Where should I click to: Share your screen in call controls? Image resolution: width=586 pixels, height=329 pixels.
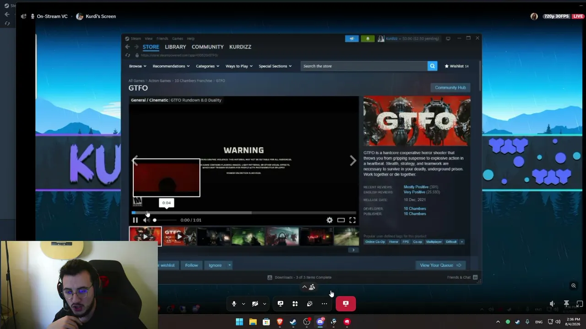[x=280, y=303]
